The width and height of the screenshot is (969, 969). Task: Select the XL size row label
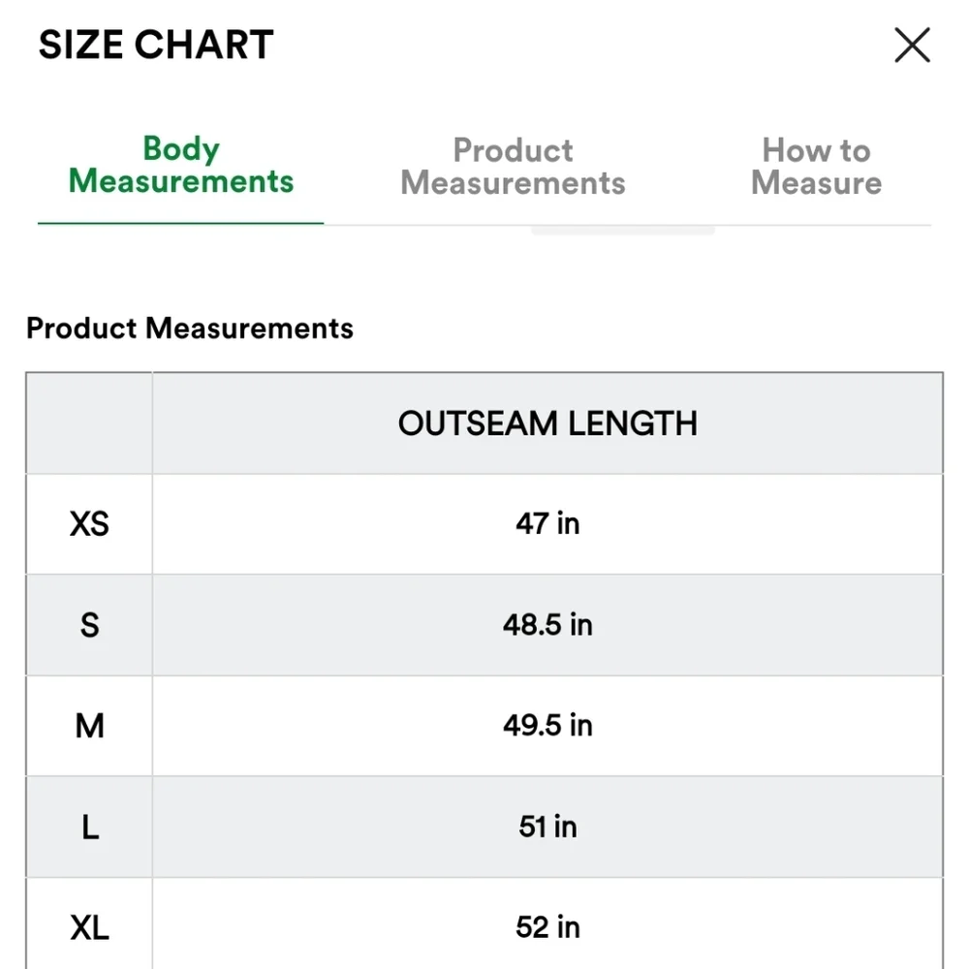click(89, 927)
